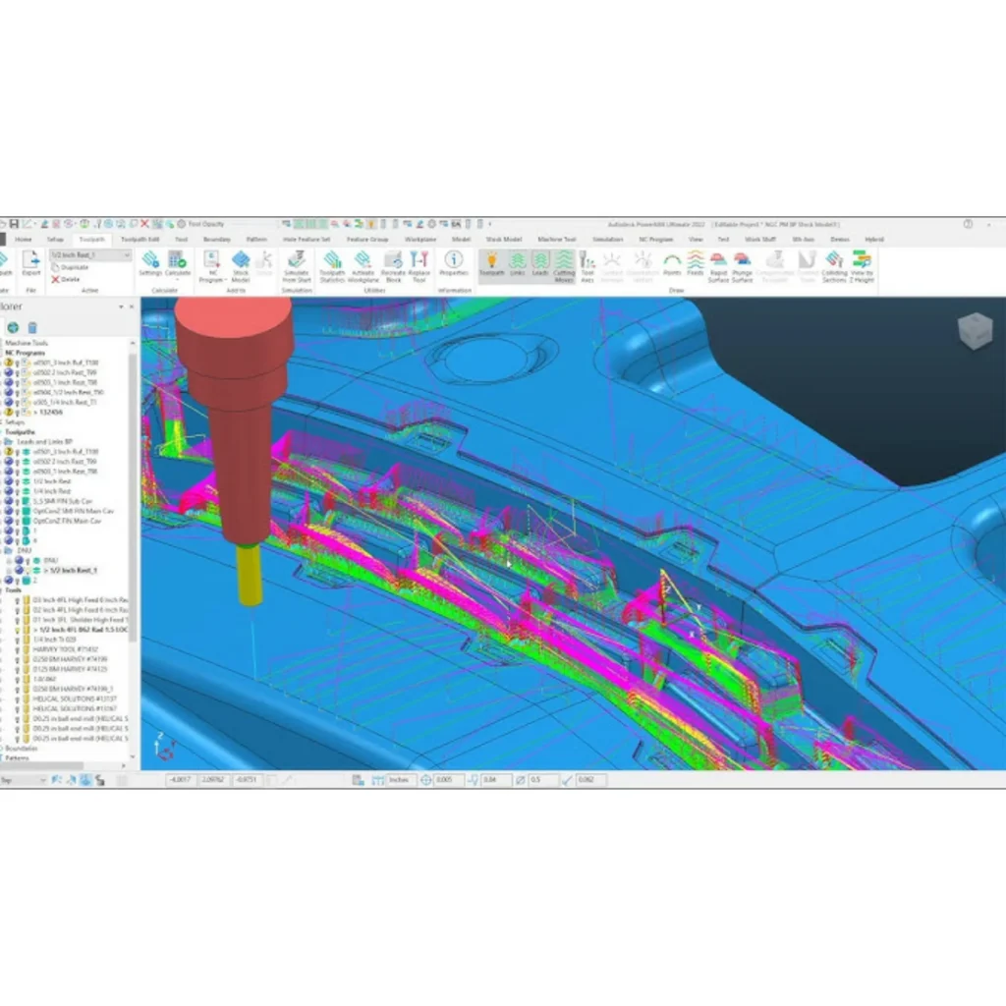Toggle Cutting Moves display
The height and width of the screenshot is (1006, 1006).
pos(564,265)
